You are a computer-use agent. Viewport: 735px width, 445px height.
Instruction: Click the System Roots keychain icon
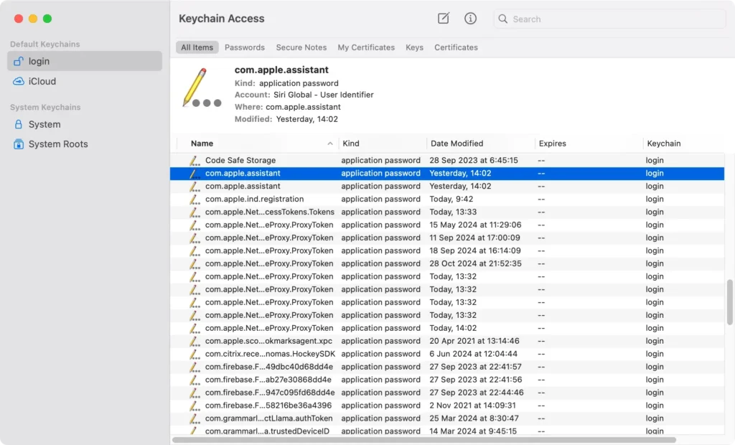click(x=19, y=144)
